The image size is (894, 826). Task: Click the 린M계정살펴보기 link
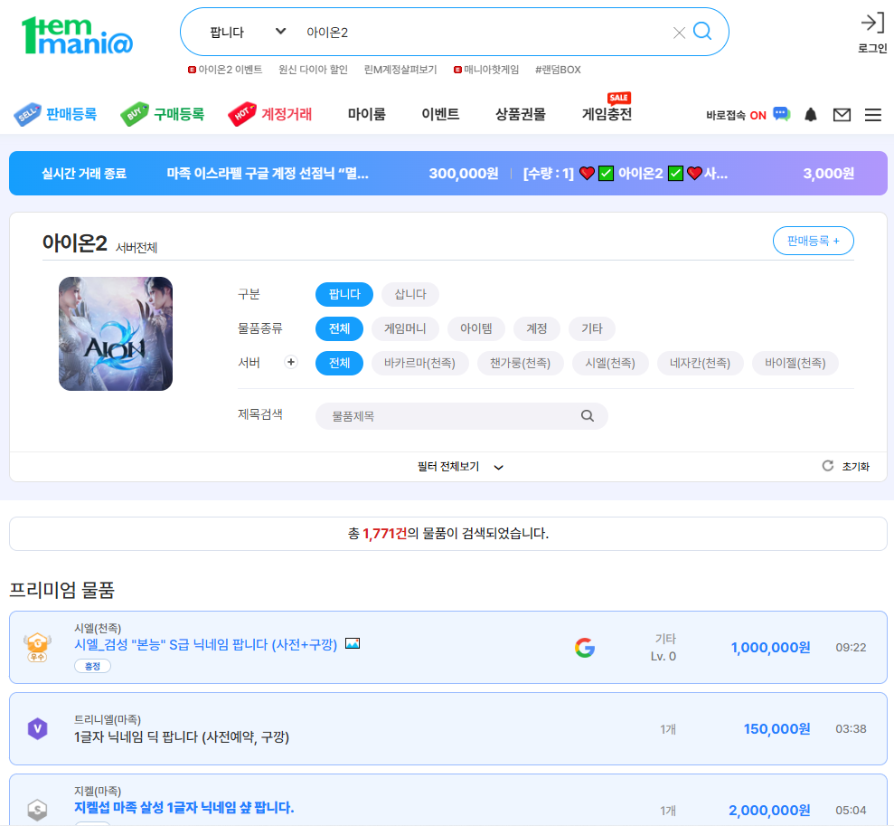pos(400,70)
